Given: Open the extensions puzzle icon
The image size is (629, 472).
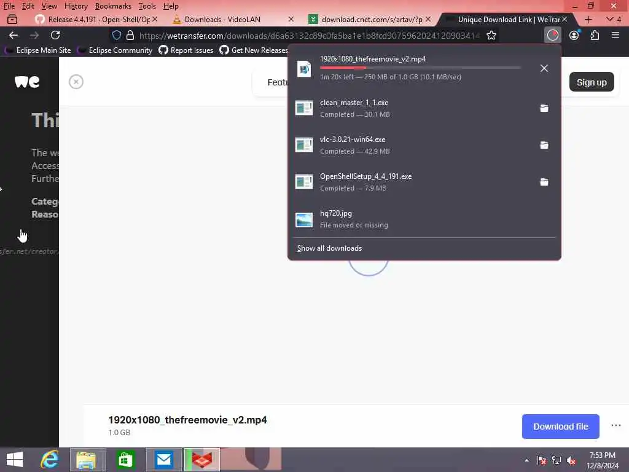Looking at the screenshot, I should [x=595, y=35].
